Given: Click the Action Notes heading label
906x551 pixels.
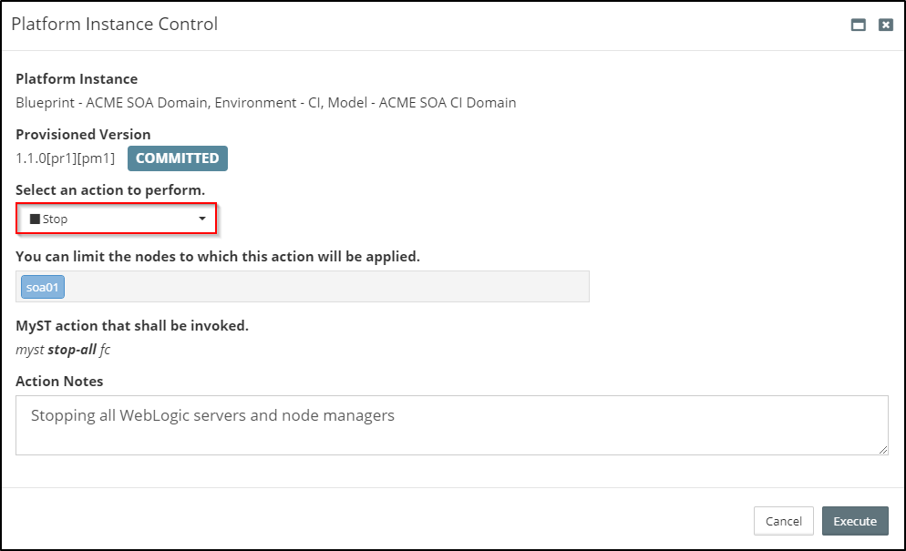Looking at the screenshot, I should click(59, 382).
